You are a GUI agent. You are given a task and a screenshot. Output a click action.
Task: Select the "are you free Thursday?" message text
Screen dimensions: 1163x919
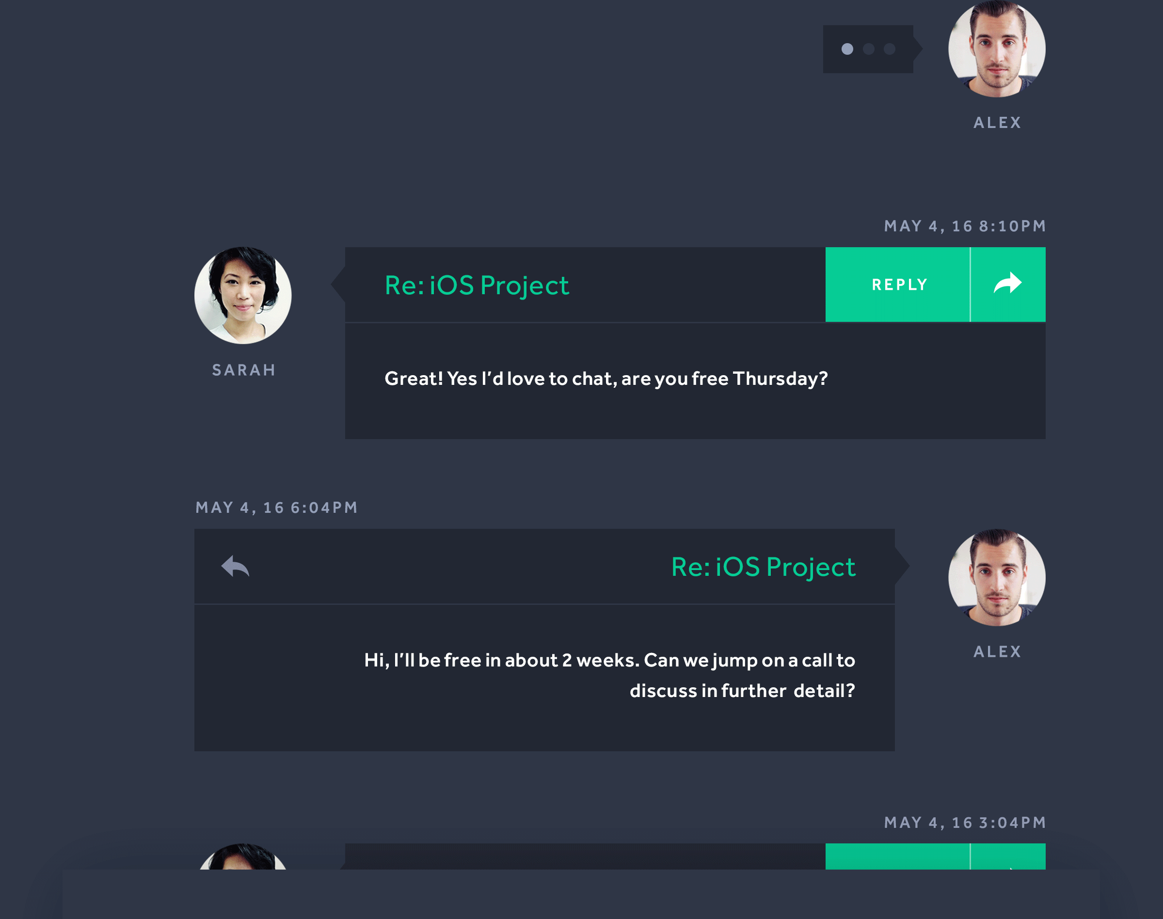(606, 379)
